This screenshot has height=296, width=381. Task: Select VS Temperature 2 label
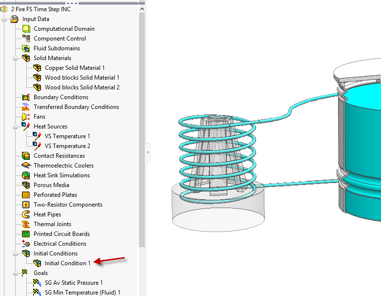pyautogui.click(x=67, y=146)
